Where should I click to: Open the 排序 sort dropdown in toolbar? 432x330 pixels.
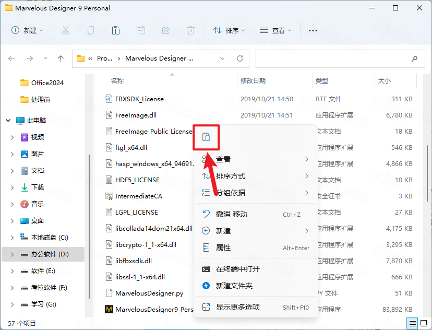click(229, 30)
